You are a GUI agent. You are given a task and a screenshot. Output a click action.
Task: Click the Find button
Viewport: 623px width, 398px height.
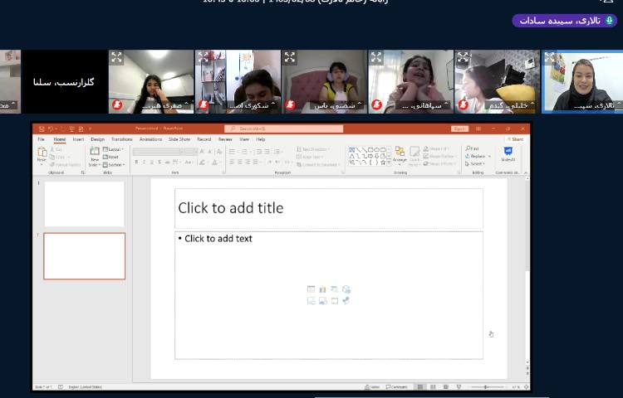pyautogui.click(x=472, y=148)
